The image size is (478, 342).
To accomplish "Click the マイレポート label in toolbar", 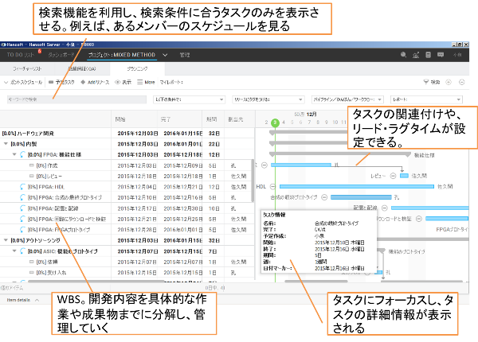I will pos(171,82).
